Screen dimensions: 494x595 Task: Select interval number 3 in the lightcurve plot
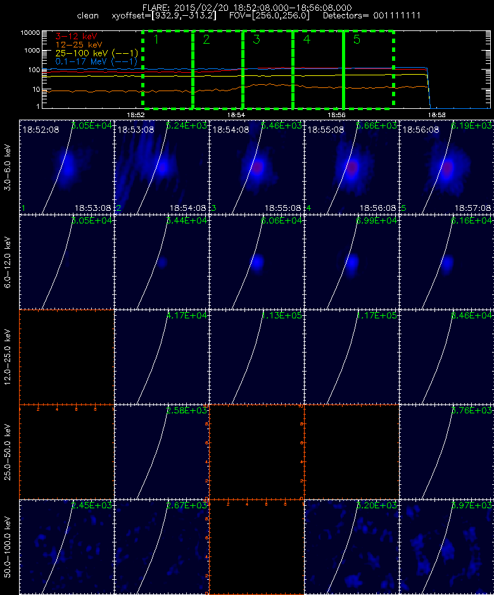[x=256, y=39]
